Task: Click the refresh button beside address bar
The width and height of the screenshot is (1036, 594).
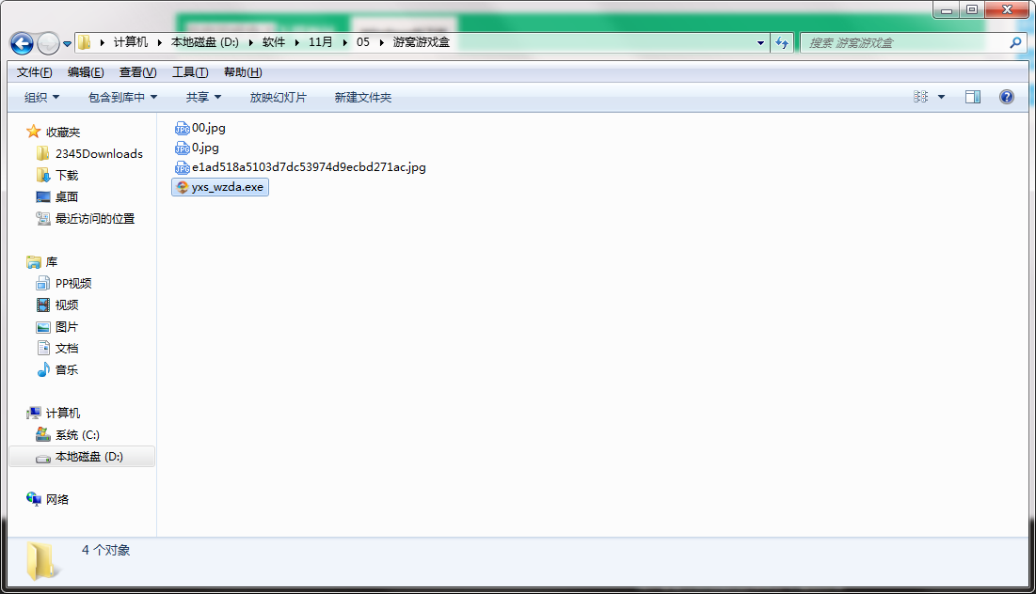Action: pos(781,42)
